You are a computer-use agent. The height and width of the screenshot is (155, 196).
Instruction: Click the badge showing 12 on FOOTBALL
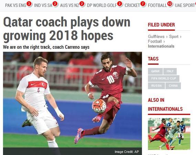[x=170, y=4]
